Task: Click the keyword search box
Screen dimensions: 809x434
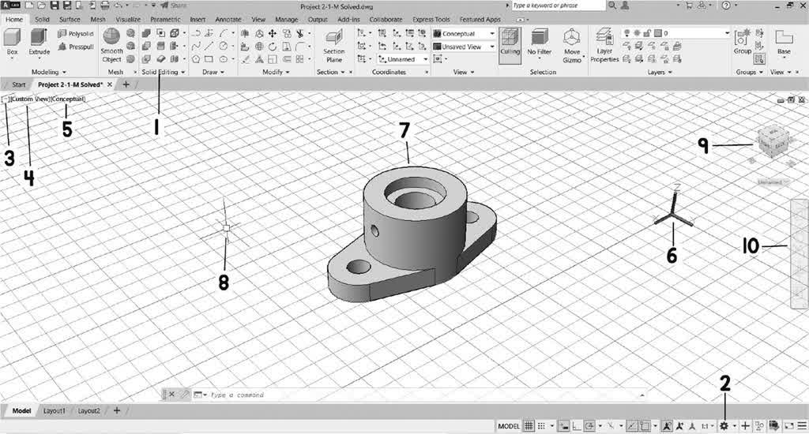Action: click(x=559, y=6)
